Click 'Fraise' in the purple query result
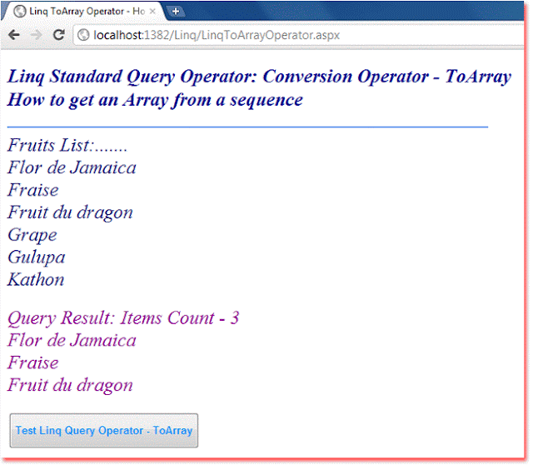Image resolution: width=533 pixels, height=465 pixels. coord(33,363)
